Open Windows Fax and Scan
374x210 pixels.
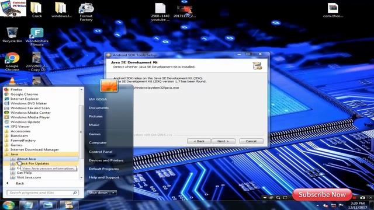pyautogui.click(x=30, y=108)
